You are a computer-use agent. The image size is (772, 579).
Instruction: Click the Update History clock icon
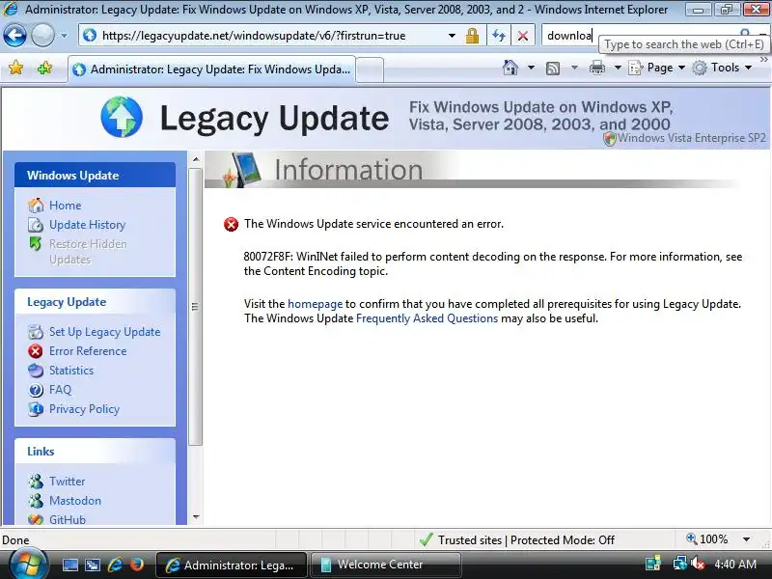[x=36, y=225]
